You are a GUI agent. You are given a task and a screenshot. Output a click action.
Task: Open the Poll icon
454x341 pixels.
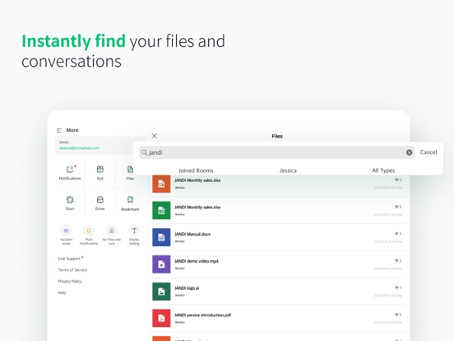[100, 170]
